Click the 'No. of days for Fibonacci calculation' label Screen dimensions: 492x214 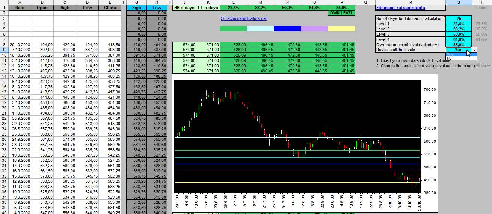[x=410, y=18]
